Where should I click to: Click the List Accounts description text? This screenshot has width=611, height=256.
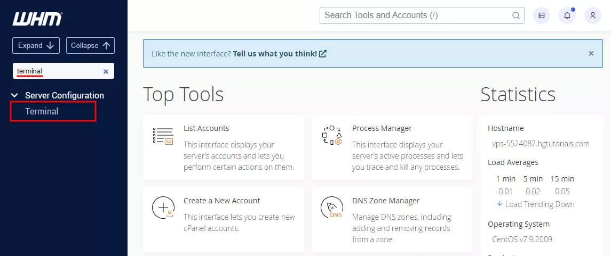(239, 156)
